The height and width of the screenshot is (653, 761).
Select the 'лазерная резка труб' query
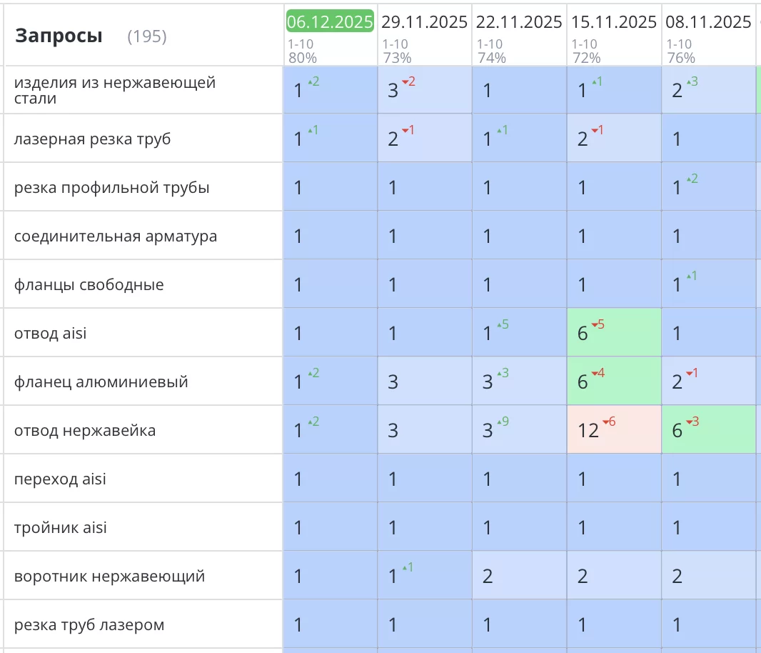pos(93,139)
